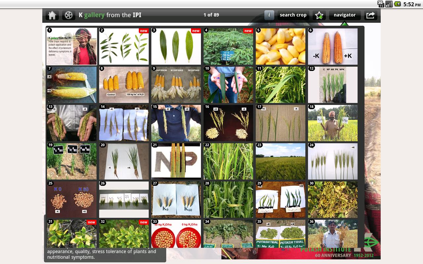Select thumbnail 36 man holding plants

(x=333, y=234)
